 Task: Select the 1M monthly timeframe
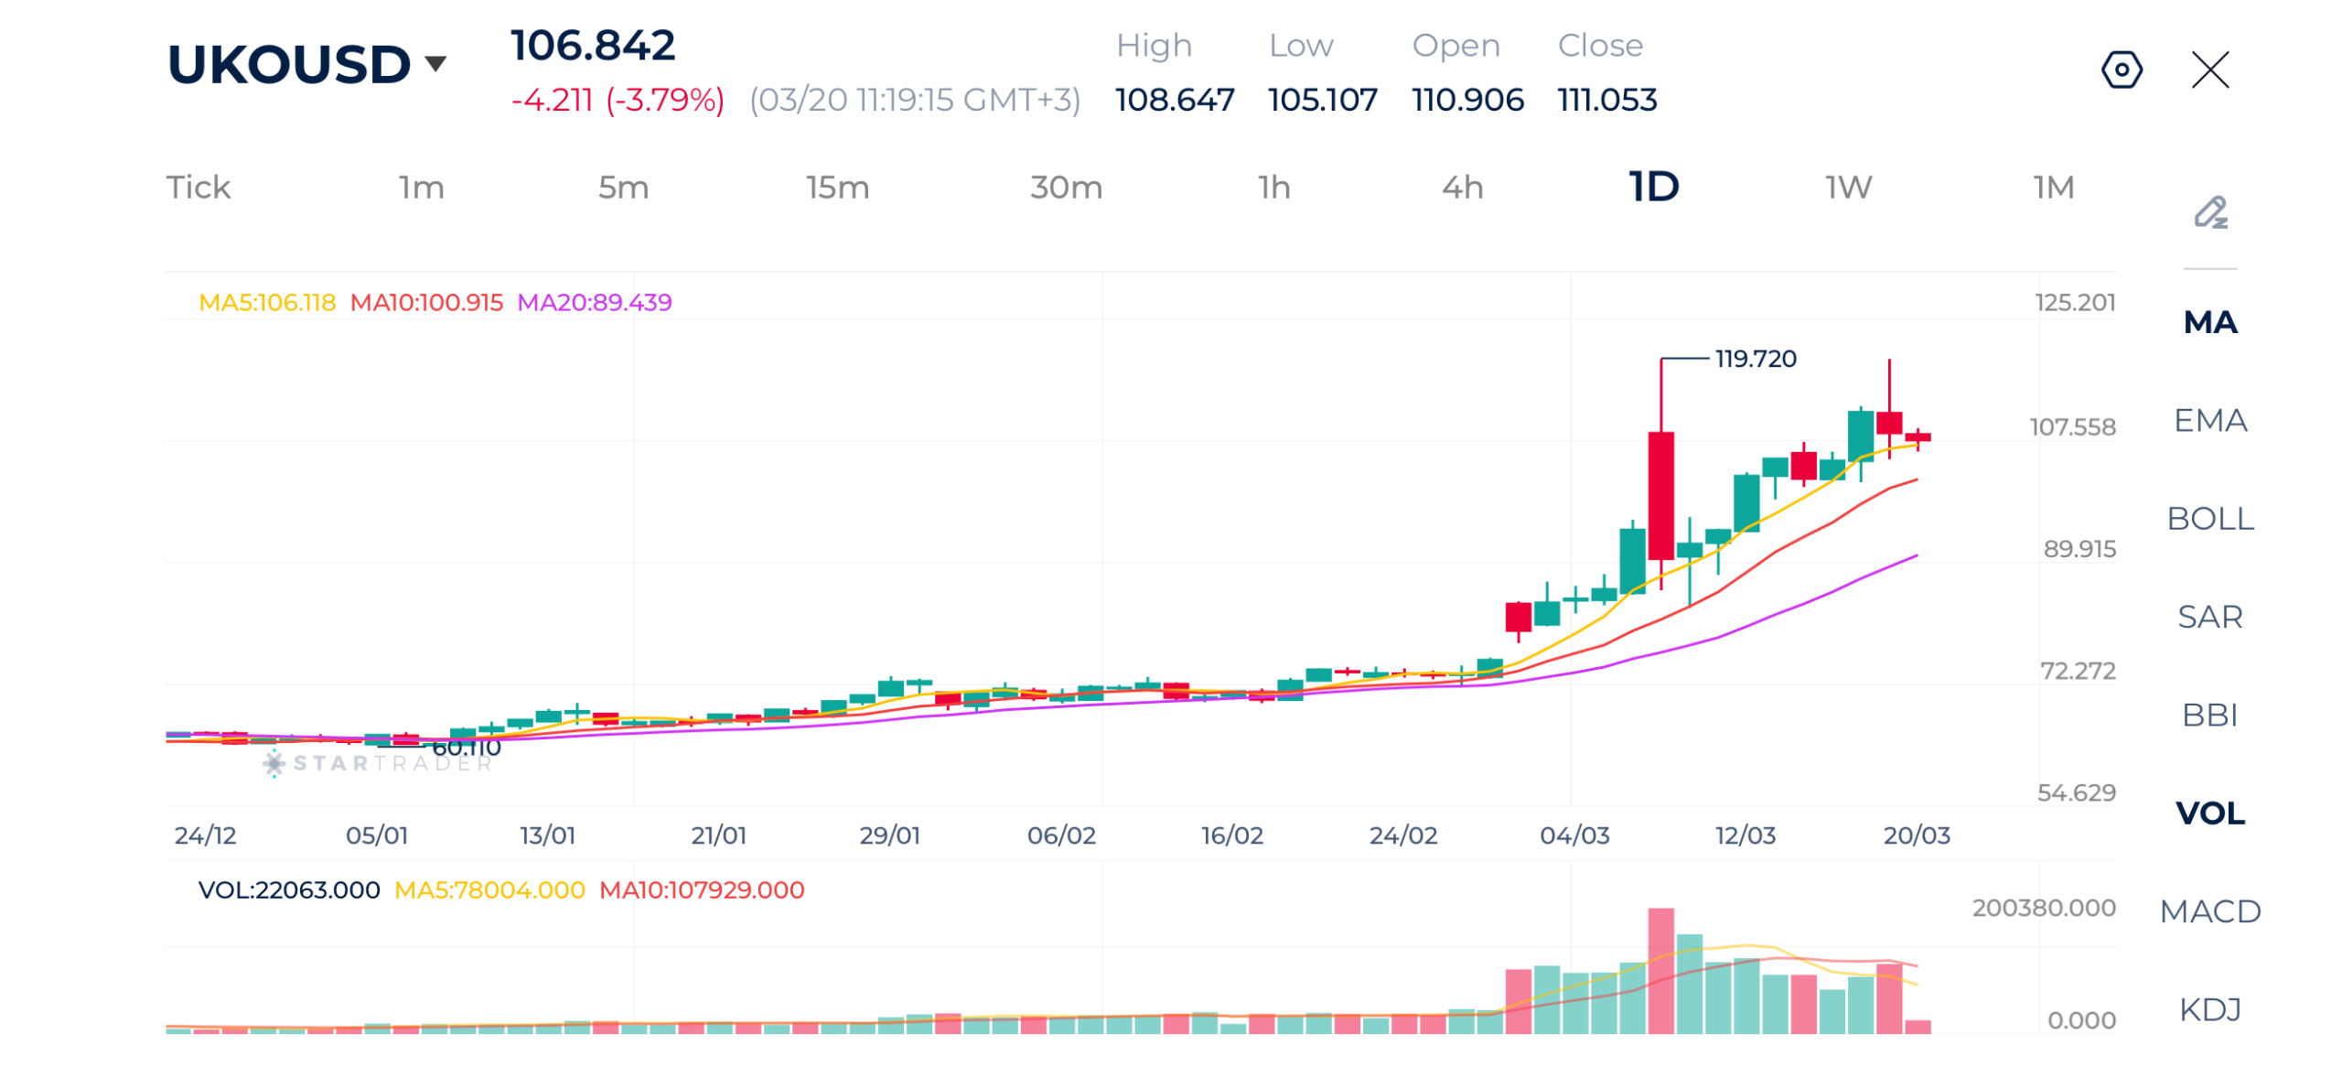coord(2052,188)
